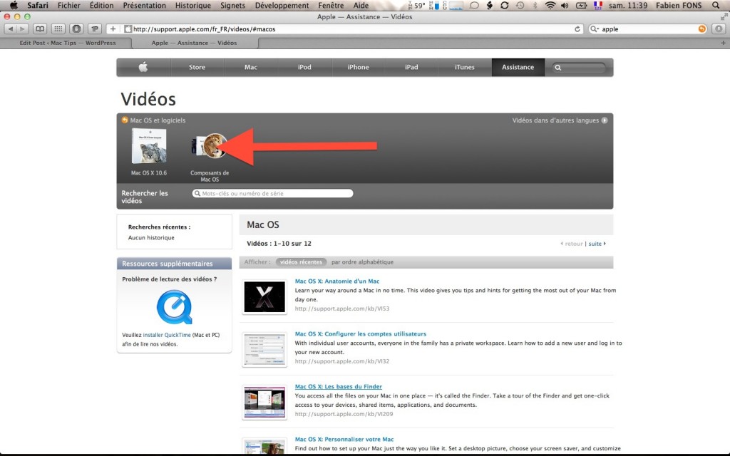Open the Édition menu
Screen dimensions: 730x456
coord(101,6)
